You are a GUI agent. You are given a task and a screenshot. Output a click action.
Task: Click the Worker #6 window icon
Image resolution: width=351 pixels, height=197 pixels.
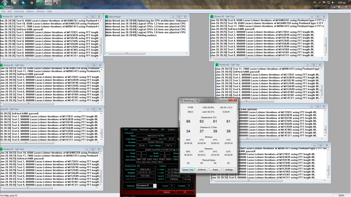tap(217, 64)
